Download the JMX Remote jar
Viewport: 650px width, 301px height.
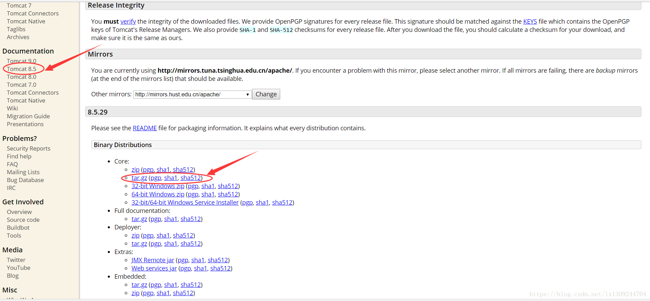[x=153, y=260]
